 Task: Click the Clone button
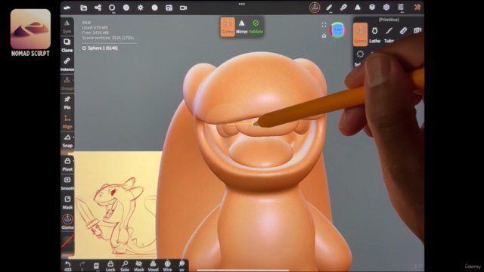click(x=67, y=45)
